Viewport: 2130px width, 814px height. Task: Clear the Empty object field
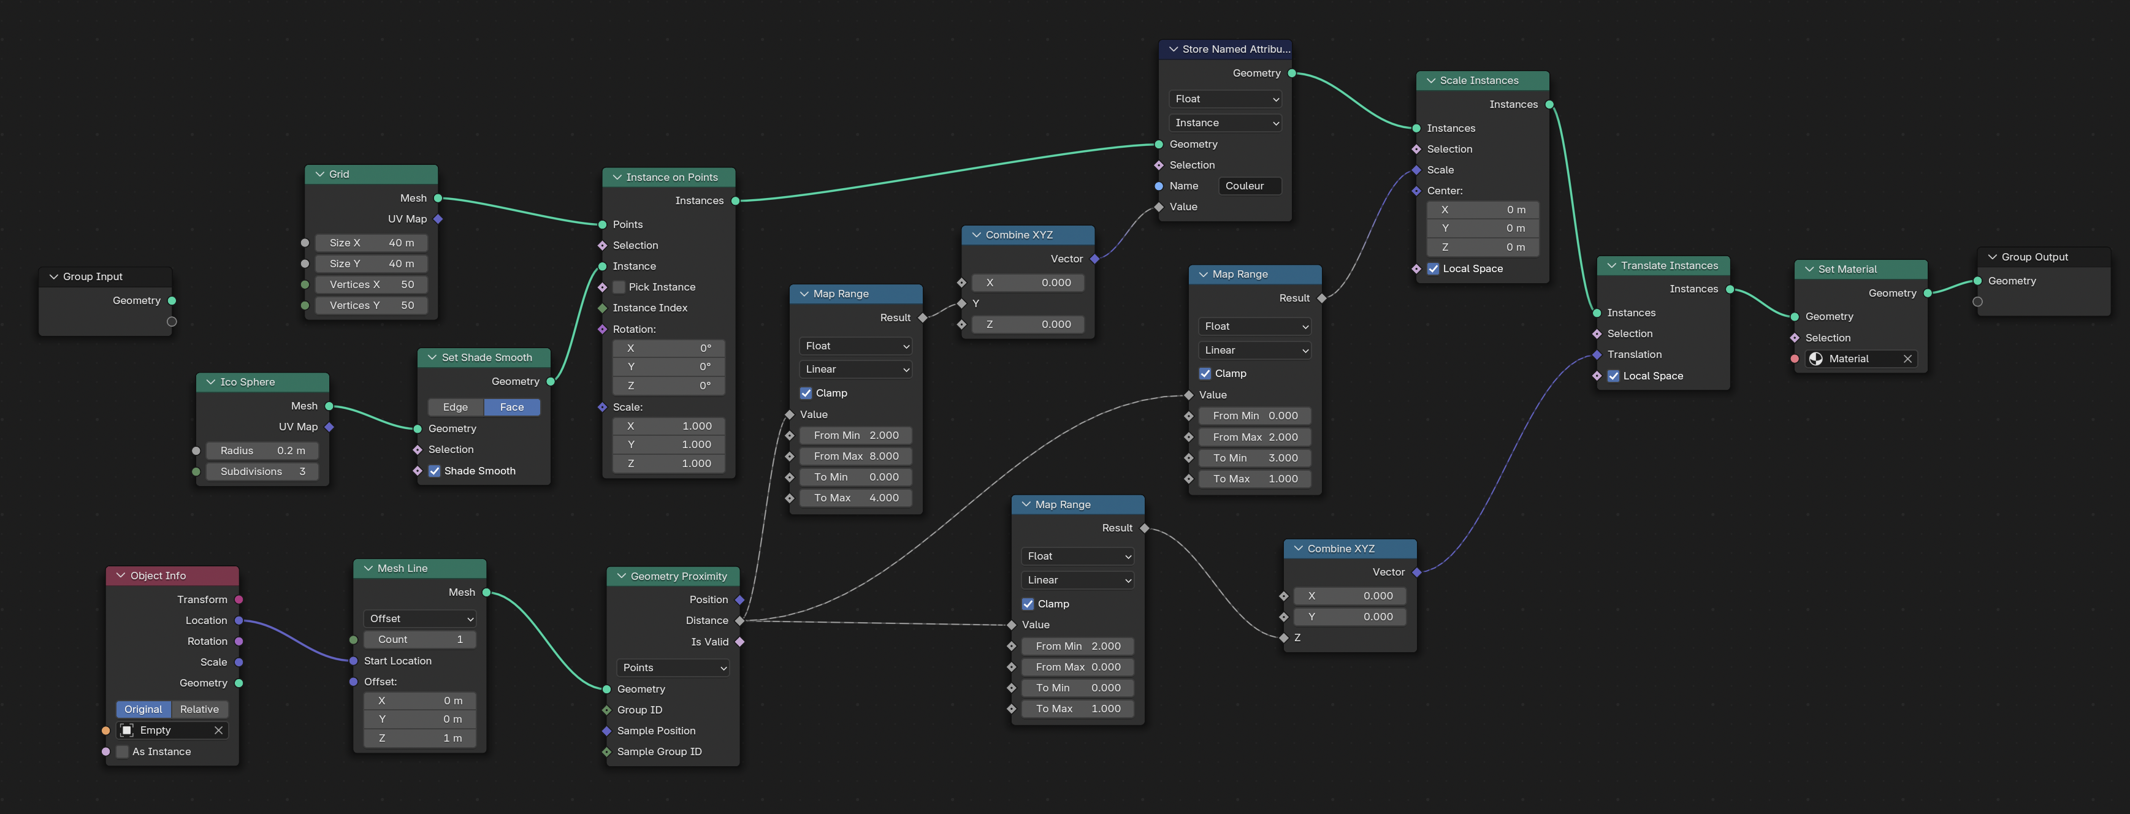pos(218,731)
